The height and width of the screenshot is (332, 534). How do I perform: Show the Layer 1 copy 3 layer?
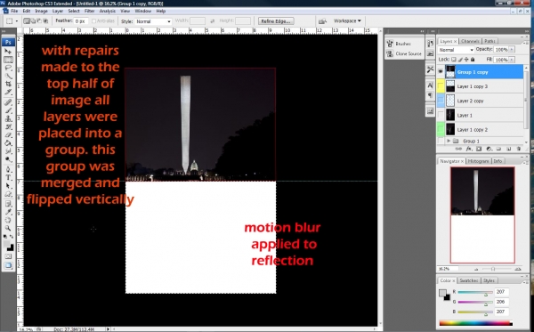[441, 86]
